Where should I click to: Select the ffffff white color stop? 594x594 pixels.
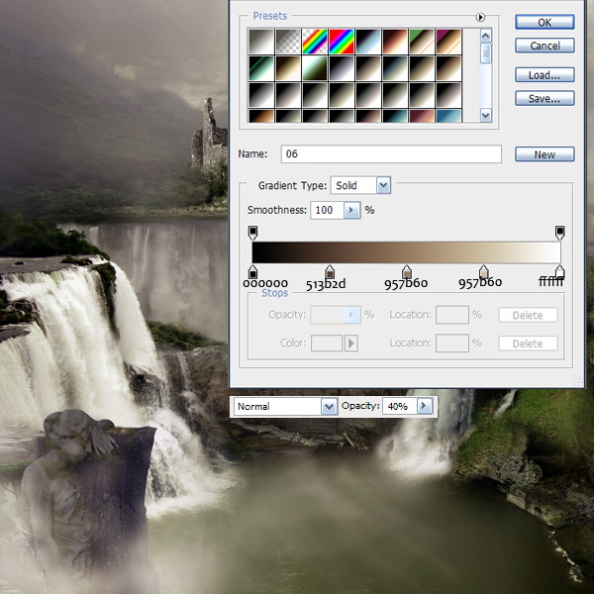[560, 271]
